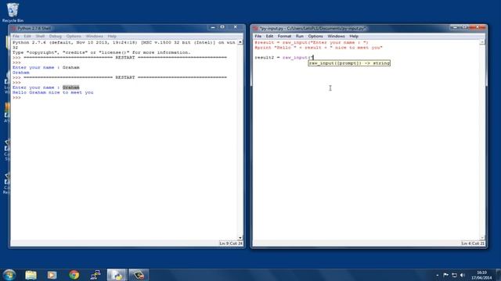Click Show Desktop button at taskbar end
The width and height of the screenshot is (501, 281).
pyautogui.click(x=499, y=275)
